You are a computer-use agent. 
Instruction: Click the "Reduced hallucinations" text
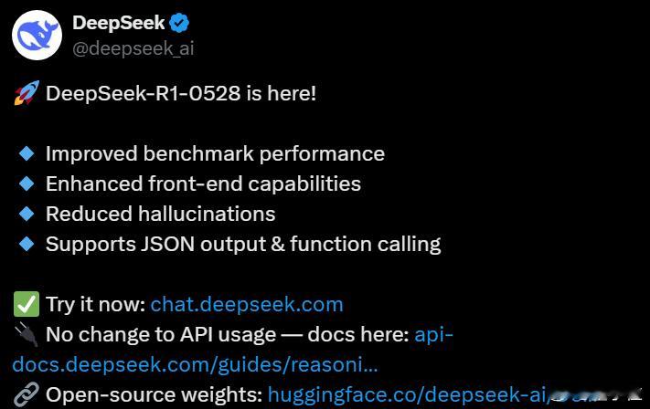pyautogui.click(x=160, y=214)
